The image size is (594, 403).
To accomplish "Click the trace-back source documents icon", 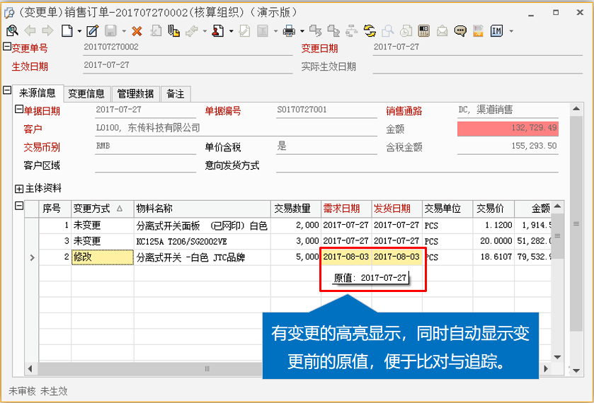I will (315, 31).
